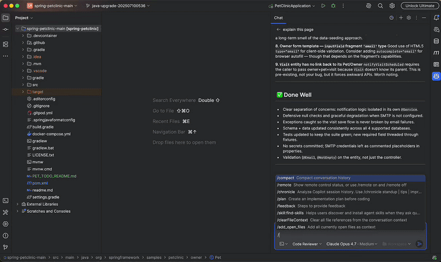Click 'petclinic' in the breadcrumb bar
441x262 pixels.
point(176,258)
